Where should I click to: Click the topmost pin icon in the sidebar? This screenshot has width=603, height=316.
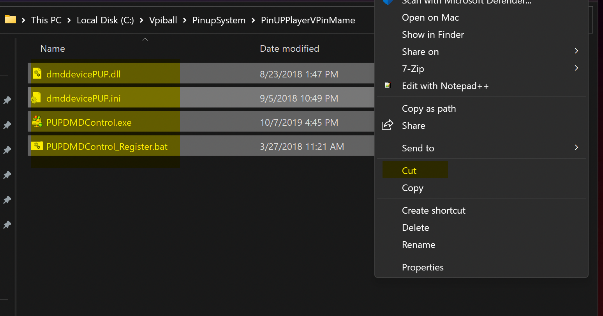[x=7, y=100]
